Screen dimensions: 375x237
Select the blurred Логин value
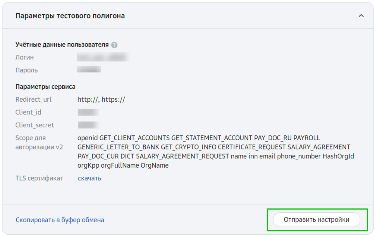tap(103, 57)
